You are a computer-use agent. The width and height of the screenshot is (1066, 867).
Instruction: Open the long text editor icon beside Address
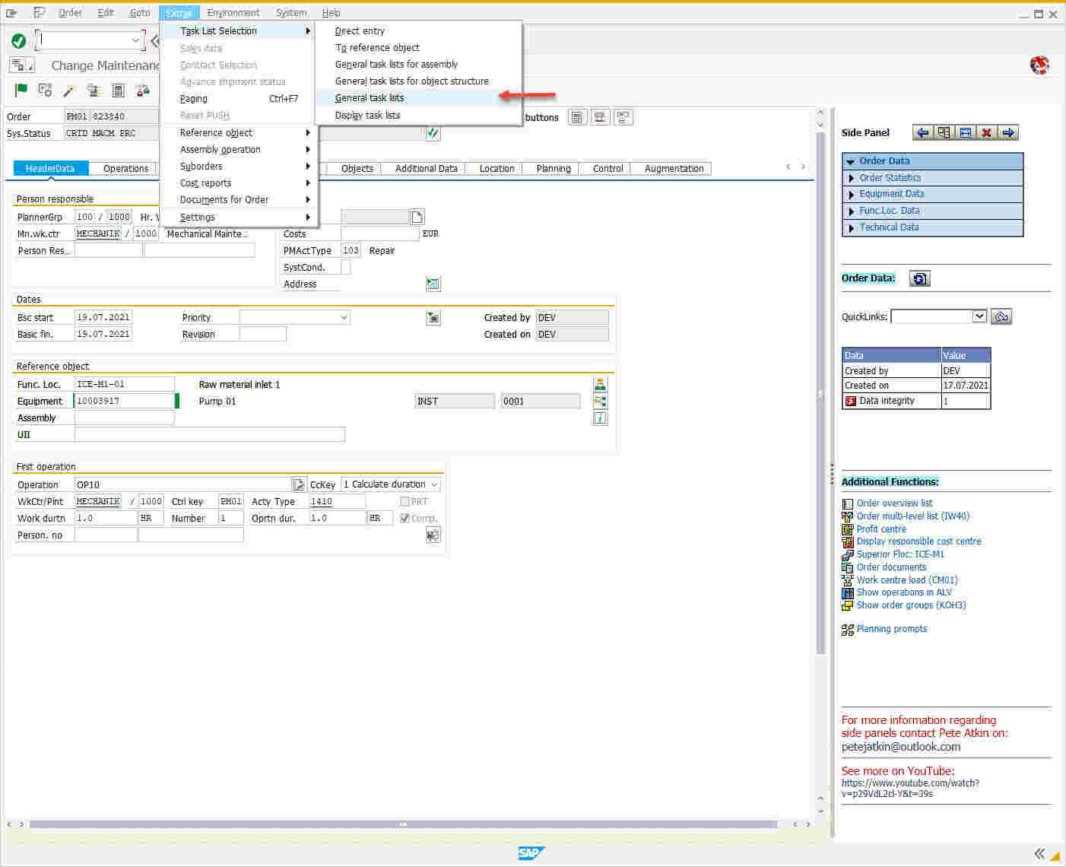[433, 284]
